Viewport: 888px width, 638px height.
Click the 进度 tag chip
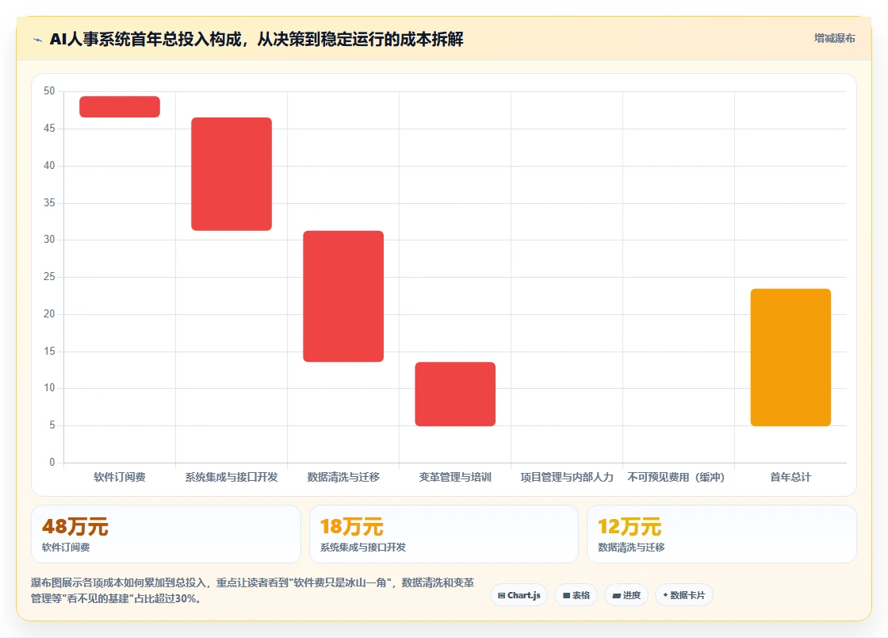[x=626, y=595]
